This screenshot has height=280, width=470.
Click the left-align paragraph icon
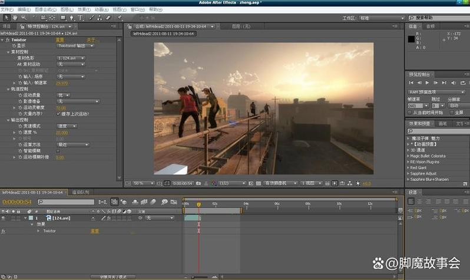(411, 201)
